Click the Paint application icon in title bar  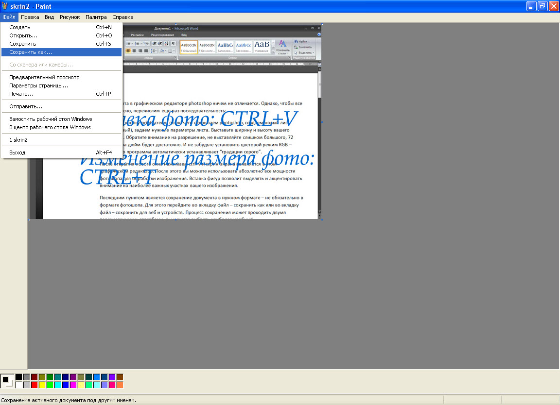5,6
